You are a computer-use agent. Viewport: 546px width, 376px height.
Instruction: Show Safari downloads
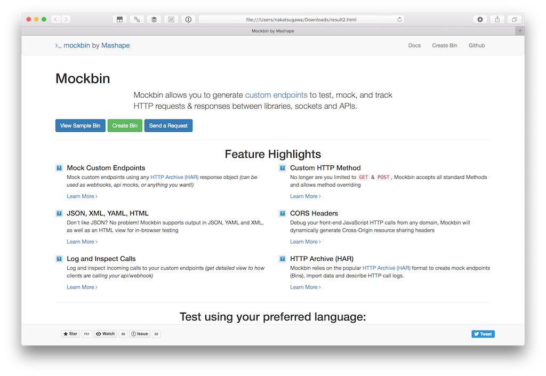[480, 20]
